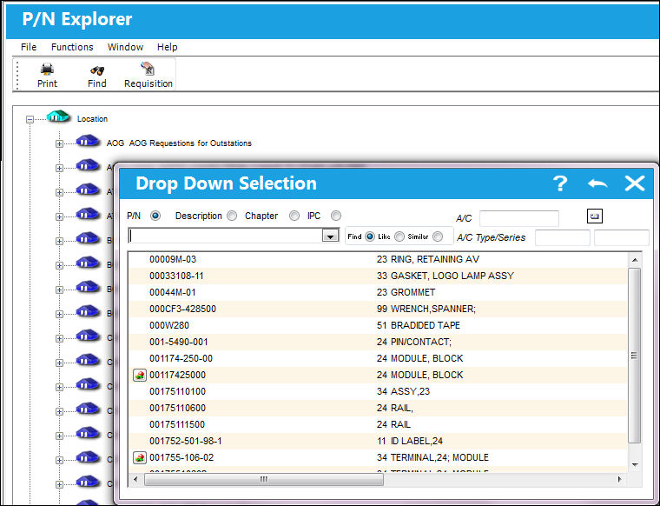Click description 11 ID LABEL,24

[x=410, y=441]
